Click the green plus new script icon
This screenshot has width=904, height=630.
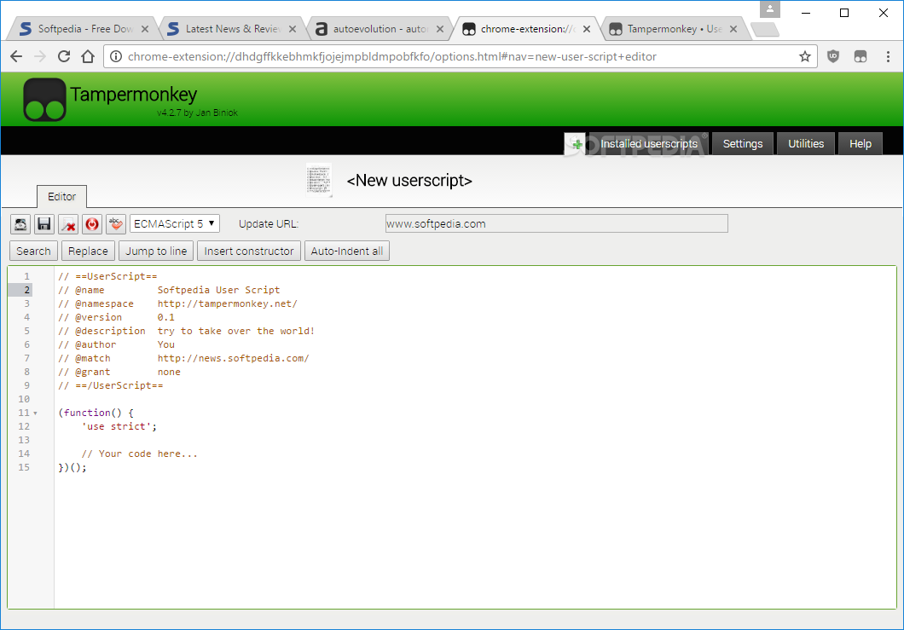[x=576, y=143]
